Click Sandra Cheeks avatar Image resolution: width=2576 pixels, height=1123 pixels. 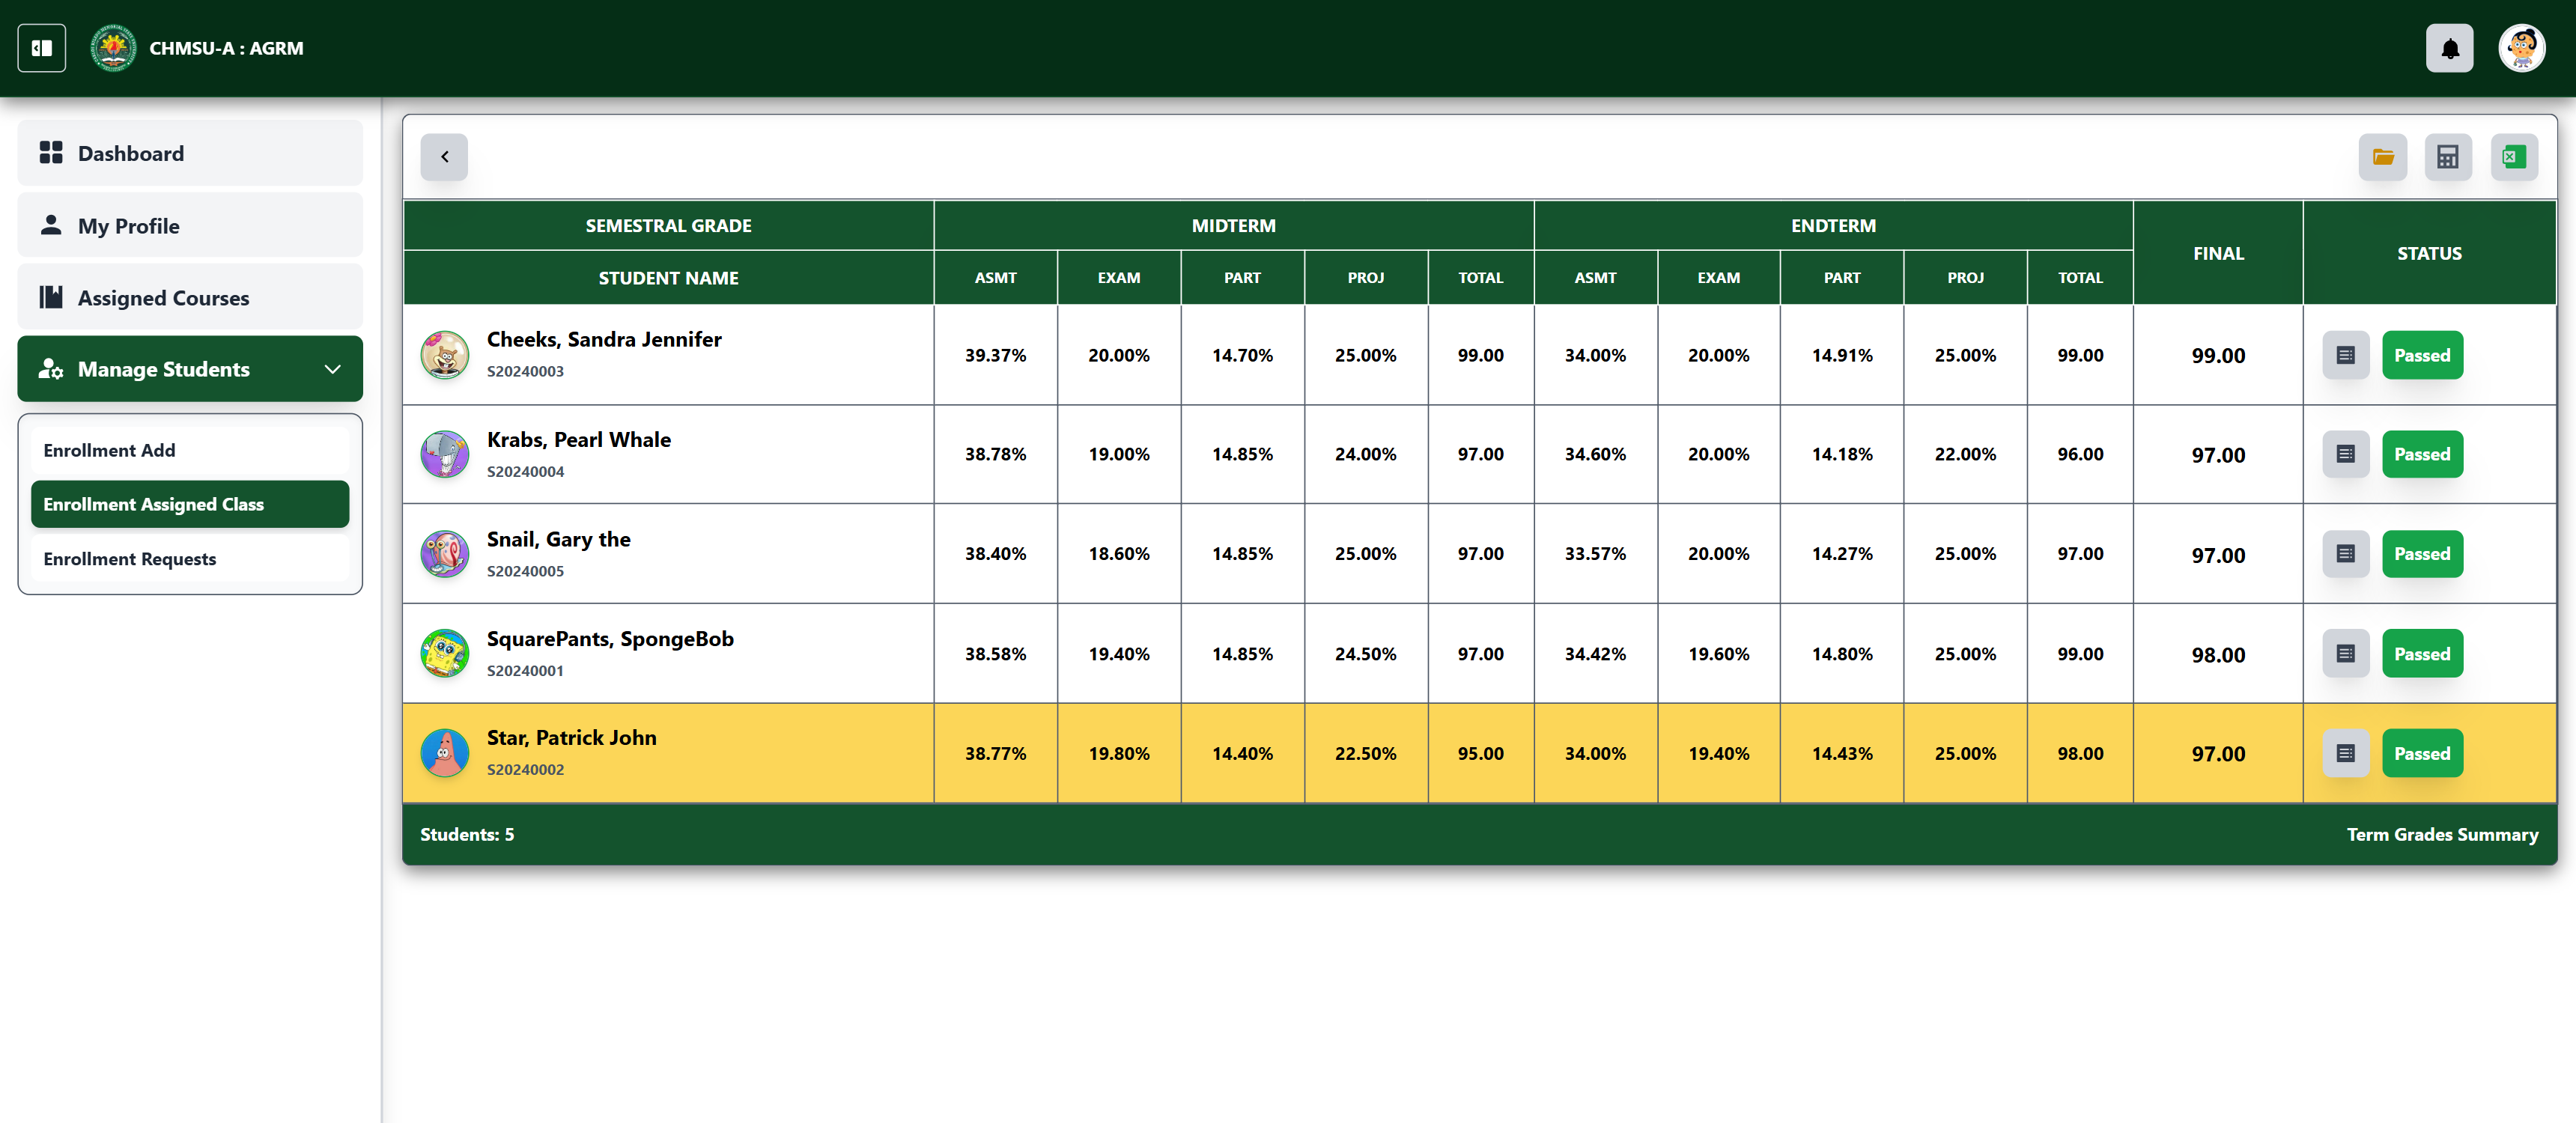point(445,355)
